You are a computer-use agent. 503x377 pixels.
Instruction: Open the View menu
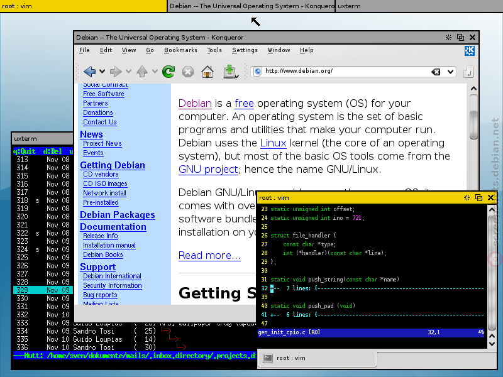click(129, 50)
